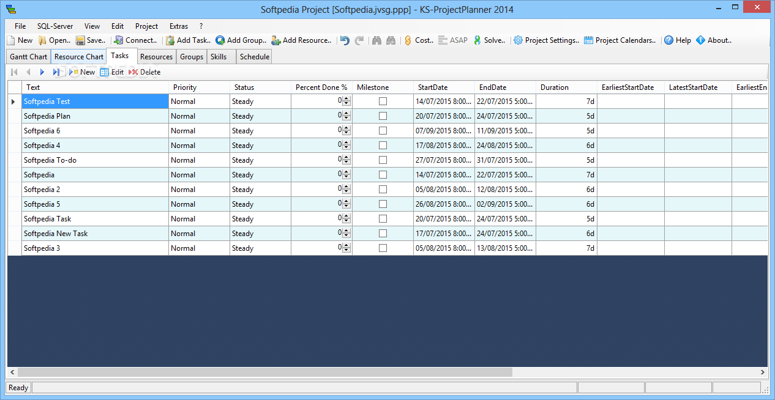Switch to the Resource Chart tab
This screenshot has width=775, height=400.
[x=79, y=57]
